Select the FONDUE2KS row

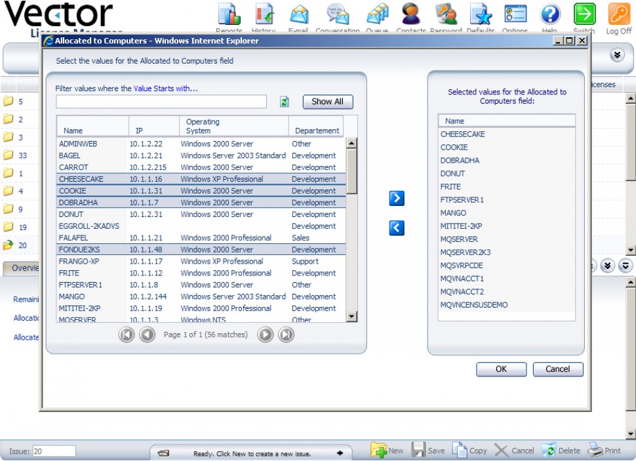point(201,250)
